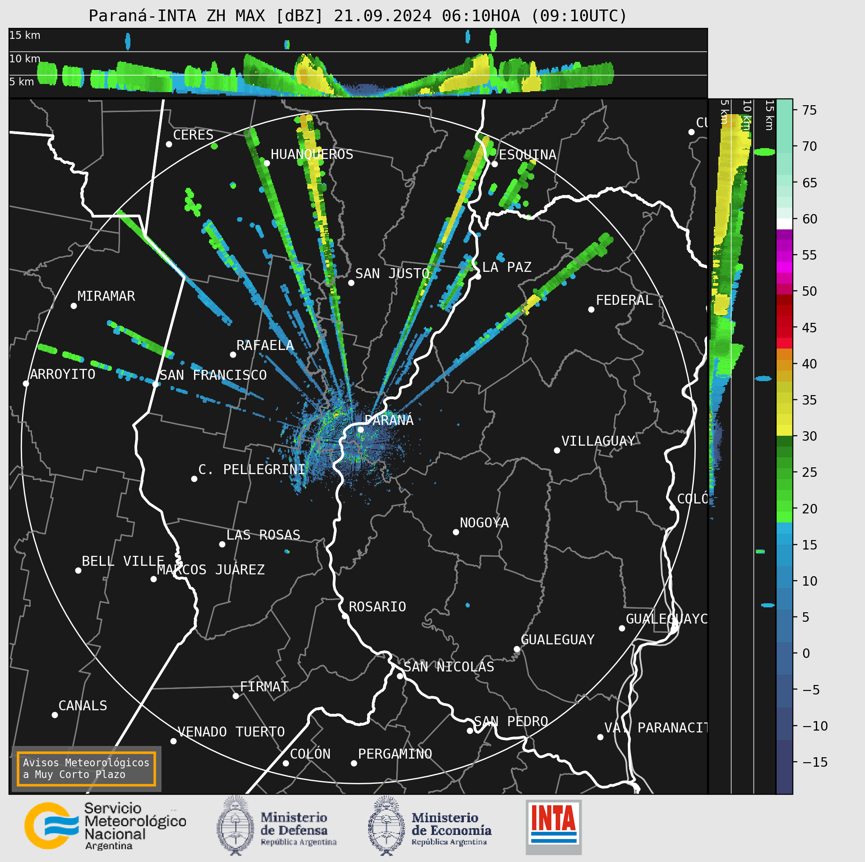The width and height of the screenshot is (865, 862).
Task: Click the Paraná city marker
Action: click(x=361, y=429)
